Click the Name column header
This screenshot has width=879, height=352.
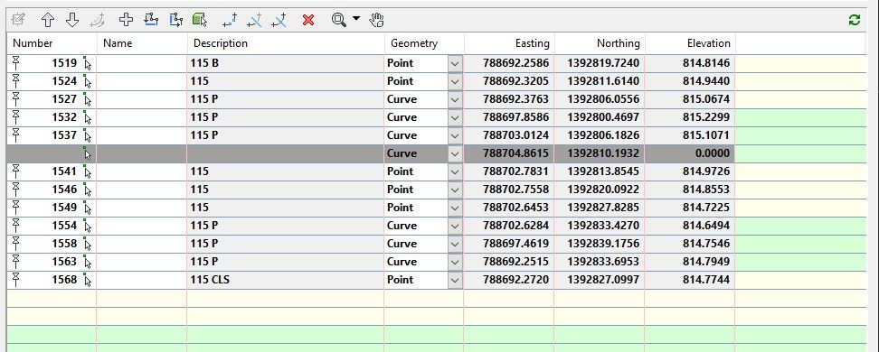tap(142, 43)
